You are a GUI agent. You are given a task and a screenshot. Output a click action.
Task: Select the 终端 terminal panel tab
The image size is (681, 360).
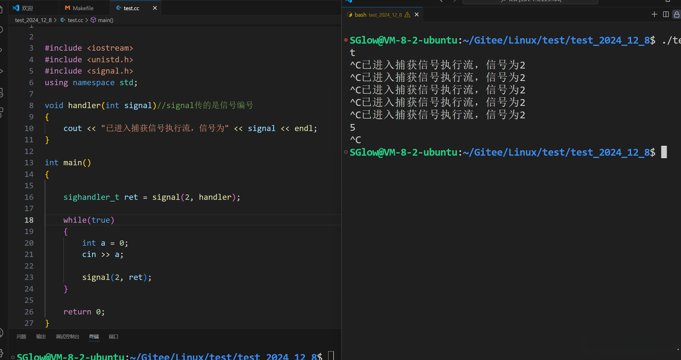tap(94, 337)
